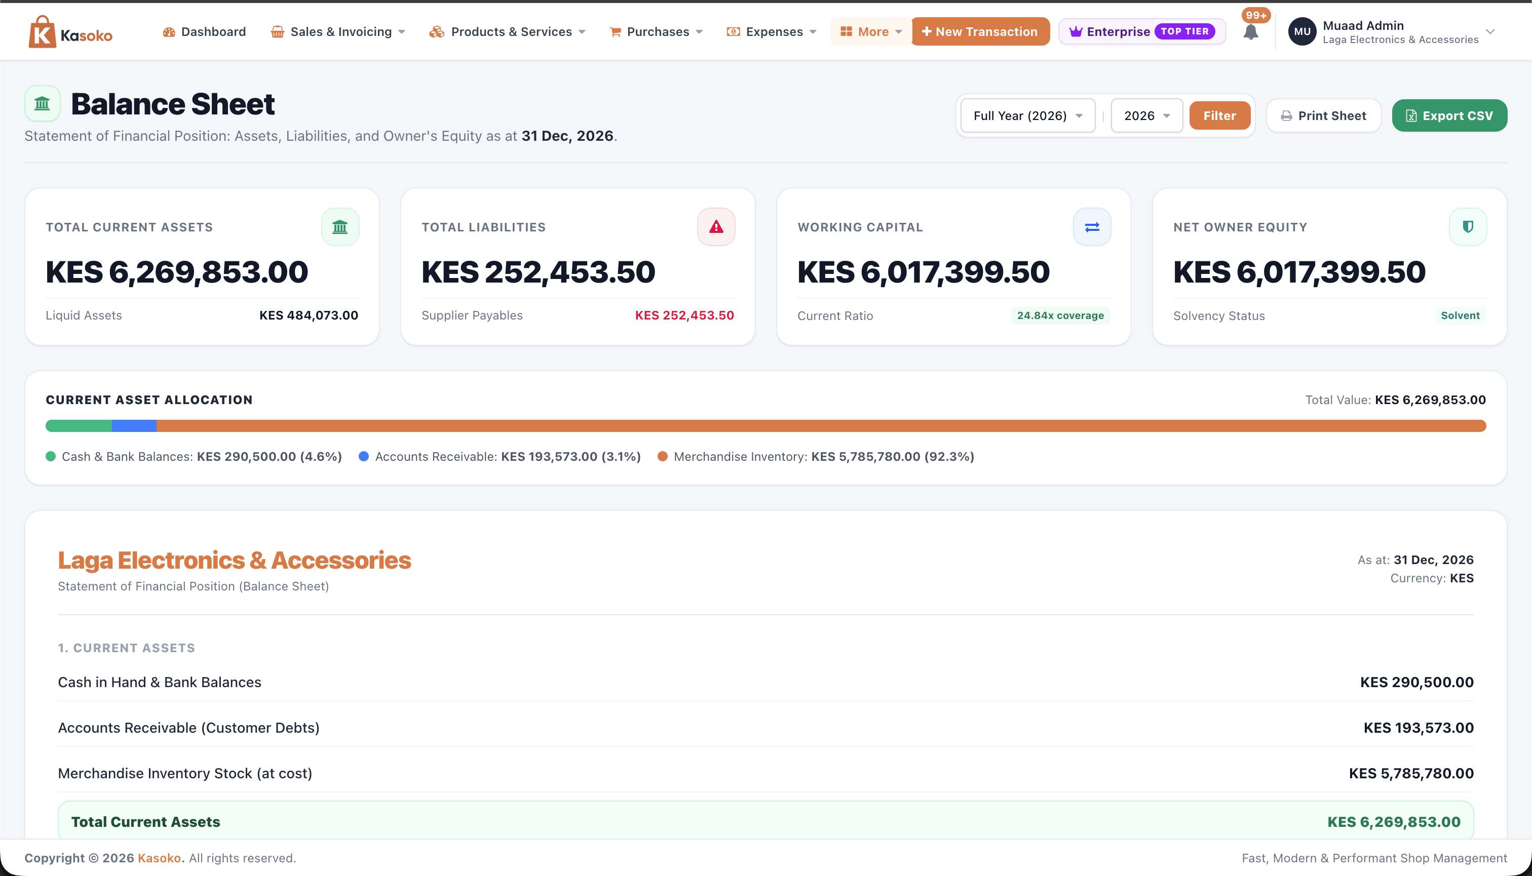Click the Accounts Receivable (Customer Debts) row
1532x876 pixels.
765,728
